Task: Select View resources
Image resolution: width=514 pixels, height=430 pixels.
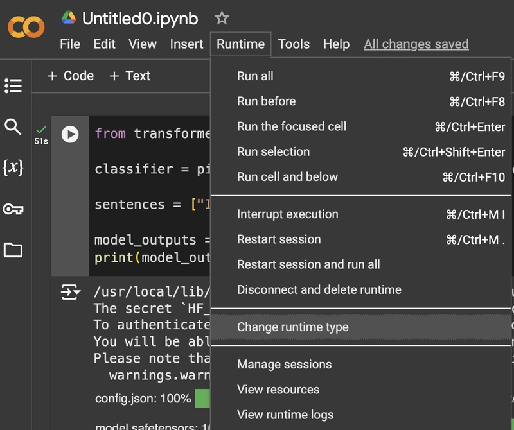Action: click(x=360, y=390)
